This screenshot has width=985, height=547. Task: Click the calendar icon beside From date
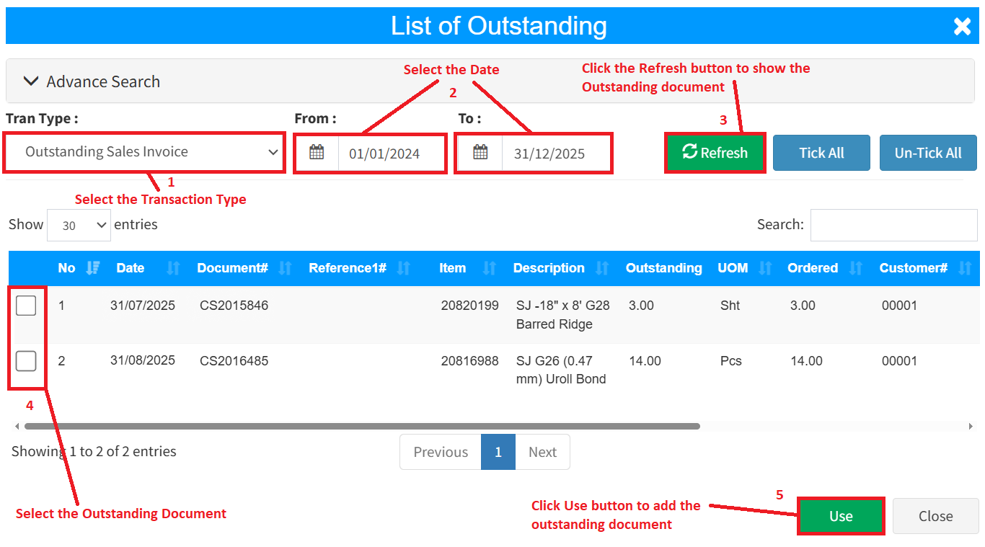tap(317, 153)
